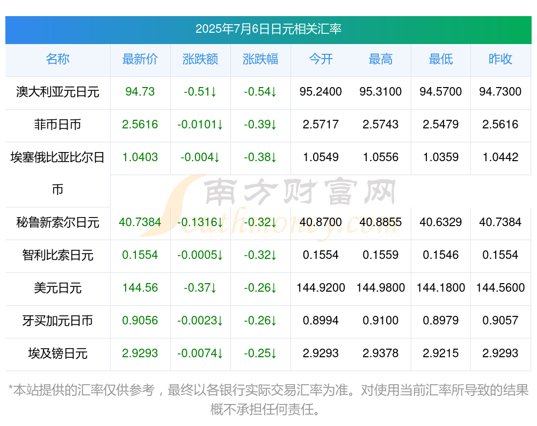This screenshot has height=426, width=537.
Task: Click the '涨跌额' column header
Action: (200, 59)
